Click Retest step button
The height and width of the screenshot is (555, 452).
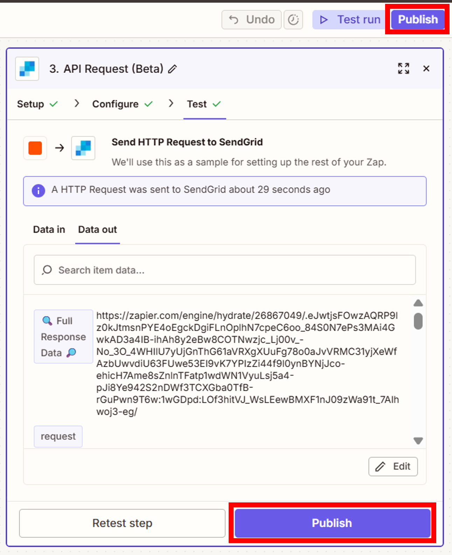click(122, 523)
